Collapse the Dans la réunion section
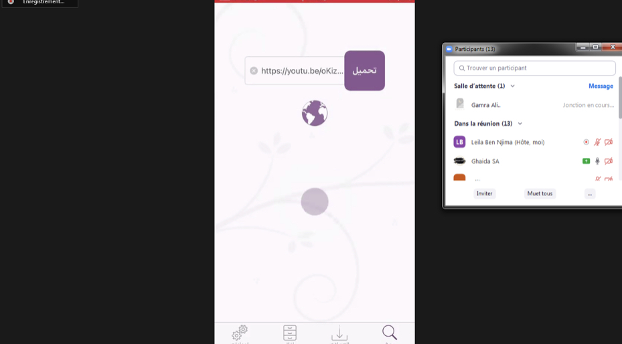 520,124
